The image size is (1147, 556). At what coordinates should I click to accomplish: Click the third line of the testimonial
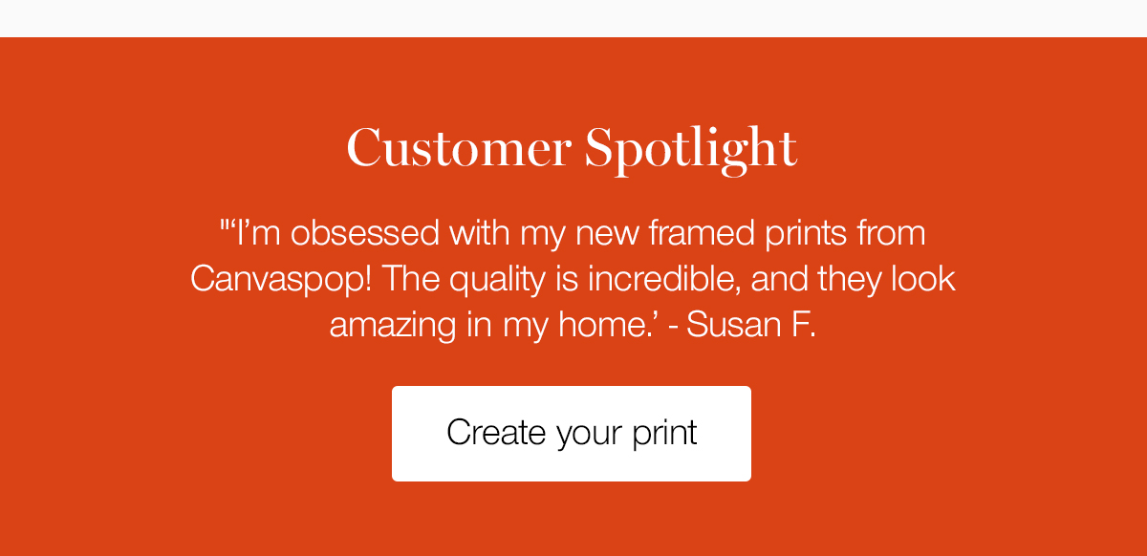pyautogui.click(x=573, y=324)
